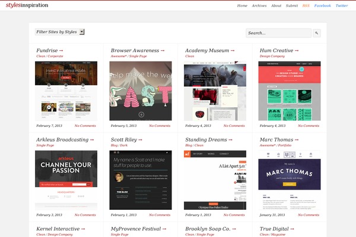Visit the Twitter link in header
This screenshot has height=237, width=356.
pyautogui.click(x=342, y=6)
